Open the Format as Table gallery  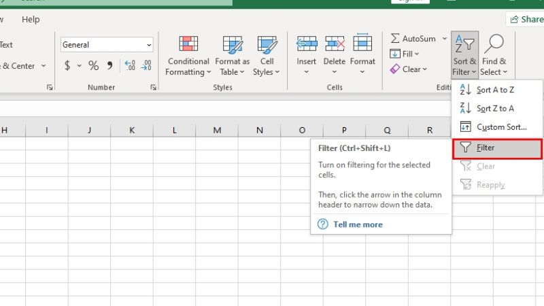pos(232,56)
